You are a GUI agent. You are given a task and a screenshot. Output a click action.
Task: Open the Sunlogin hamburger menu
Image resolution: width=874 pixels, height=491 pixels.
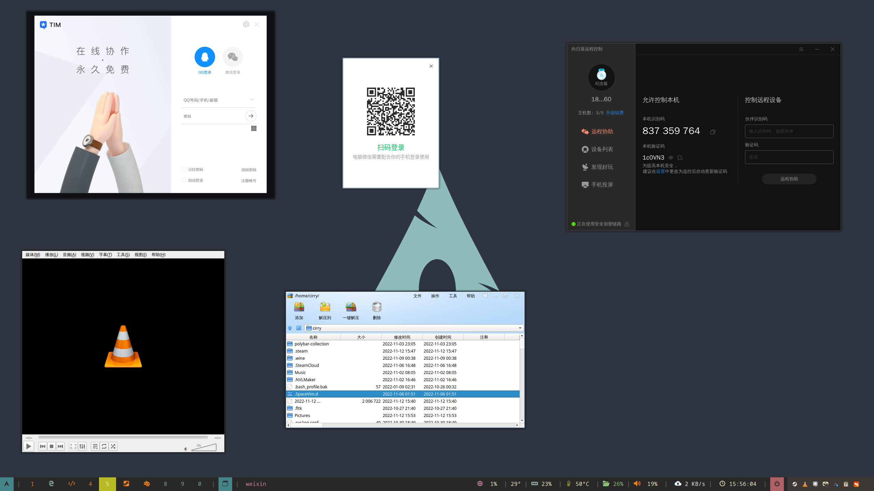[801, 49]
